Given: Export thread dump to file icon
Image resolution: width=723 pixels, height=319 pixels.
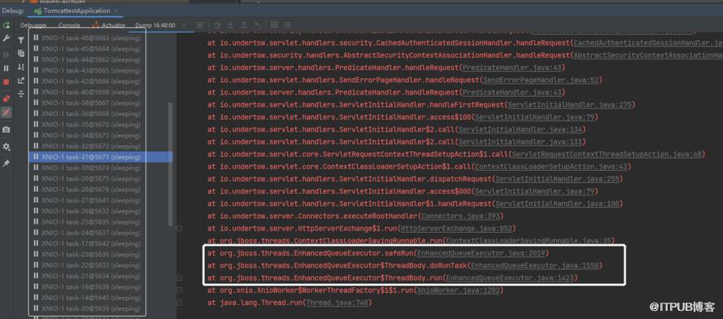Looking at the screenshot, I should tap(21, 81).
